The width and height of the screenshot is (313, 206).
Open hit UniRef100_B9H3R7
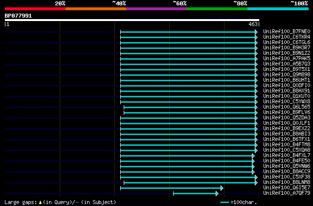(287, 48)
